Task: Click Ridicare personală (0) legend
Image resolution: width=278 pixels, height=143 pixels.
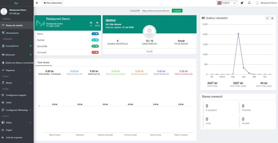Action: click(116, 74)
